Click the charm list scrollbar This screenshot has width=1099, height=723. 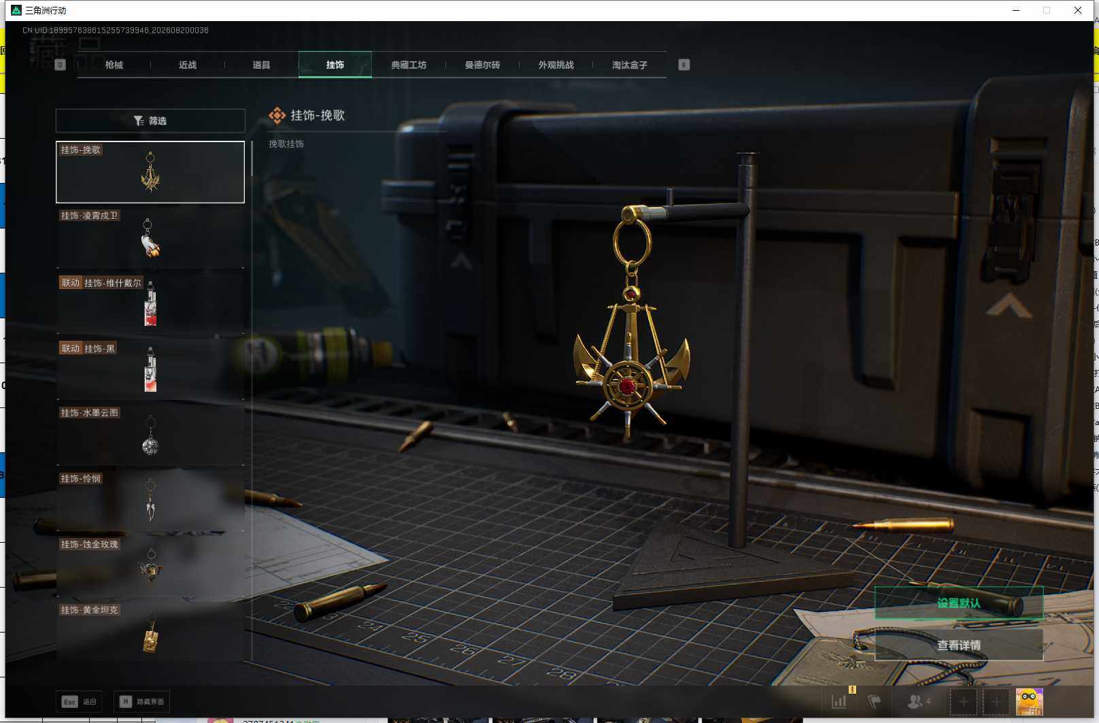pyautogui.click(x=252, y=158)
